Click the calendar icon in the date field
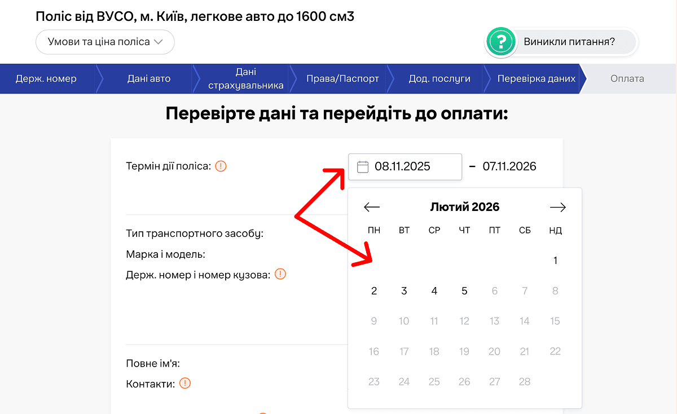This screenshot has height=414, width=677. [361, 166]
